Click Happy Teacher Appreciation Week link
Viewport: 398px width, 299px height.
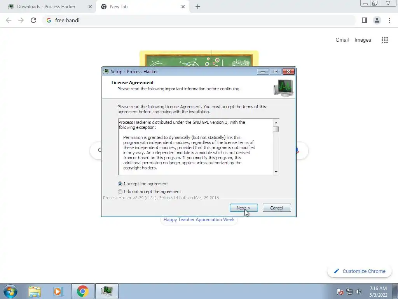coord(199,220)
